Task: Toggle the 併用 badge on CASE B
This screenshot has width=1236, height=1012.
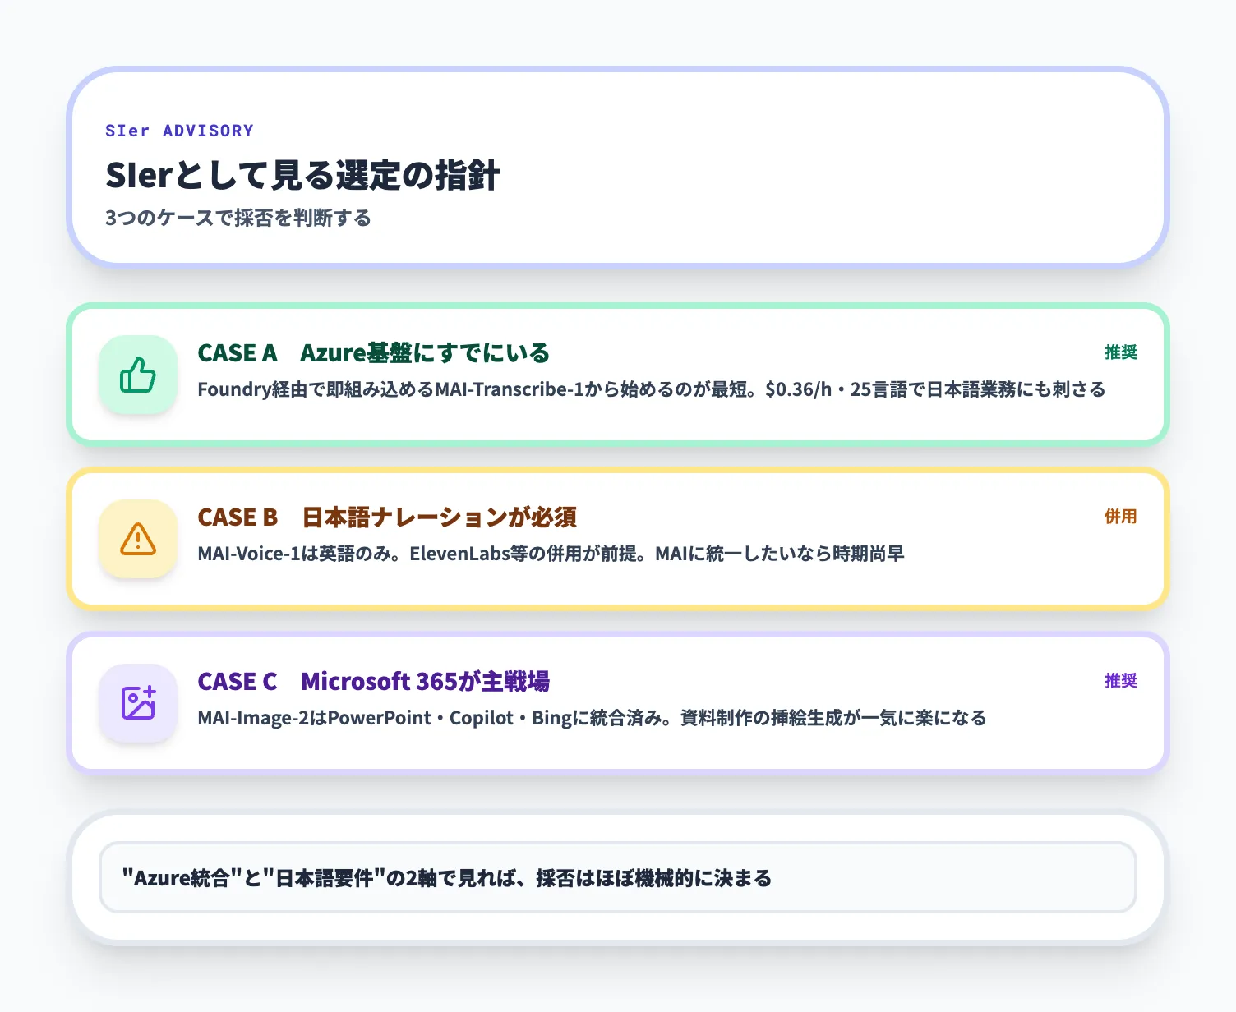Action: [x=1120, y=517]
